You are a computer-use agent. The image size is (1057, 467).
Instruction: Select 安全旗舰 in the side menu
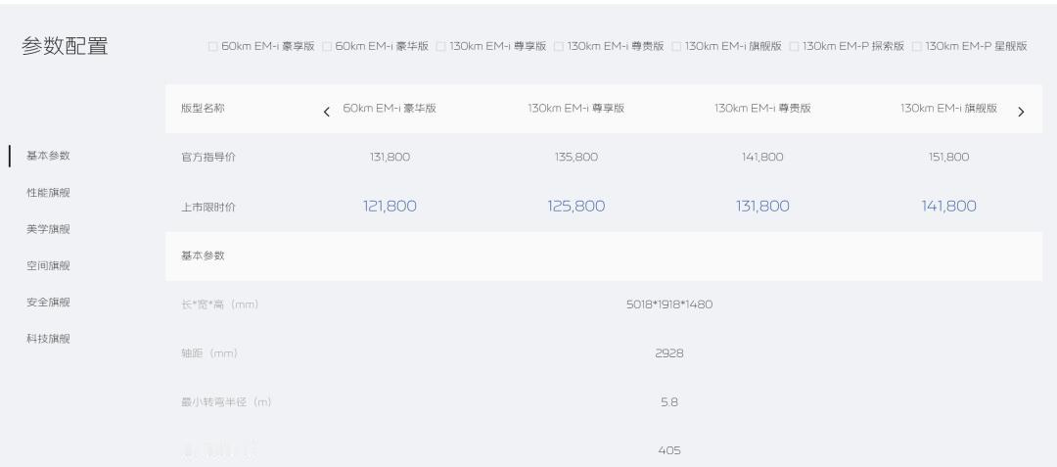click(48, 302)
